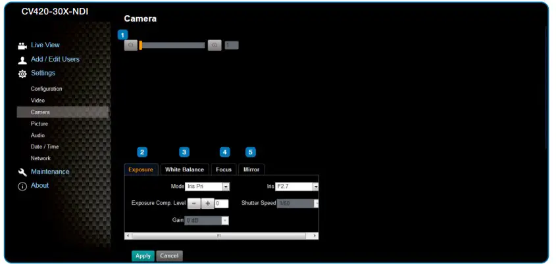Switch to the Mirror tab
The width and height of the screenshot is (556, 264).
pos(251,169)
